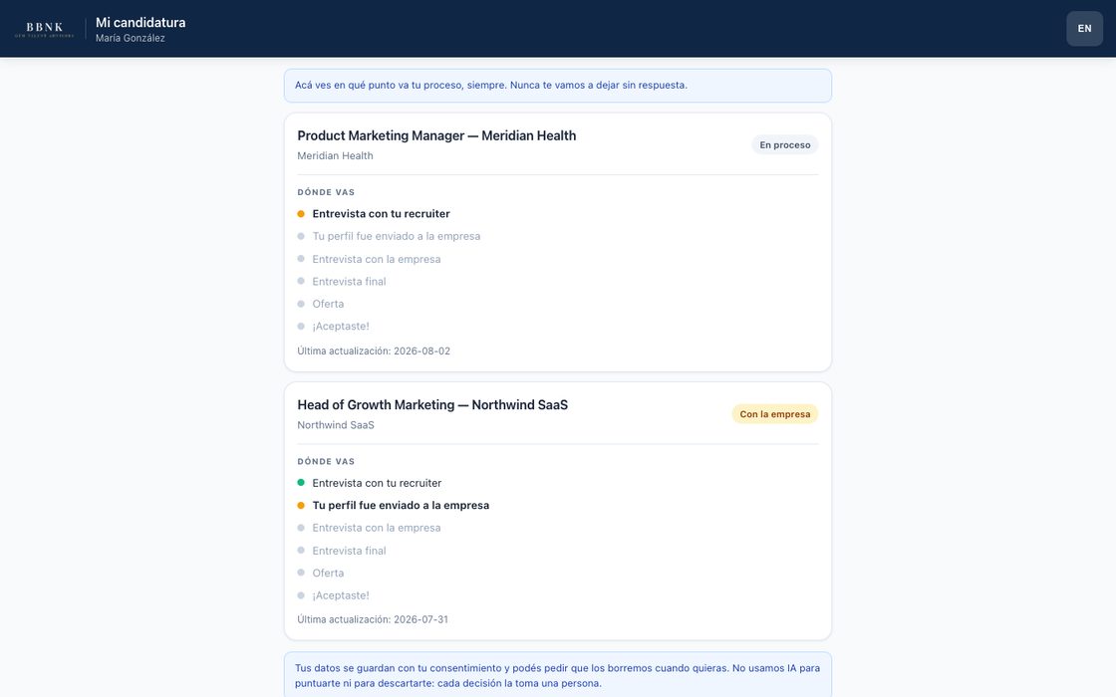Screen dimensions: 1116x697
Task: Click 'Última actualización: 2026-08-02'
Action: pyautogui.click(x=374, y=350)
